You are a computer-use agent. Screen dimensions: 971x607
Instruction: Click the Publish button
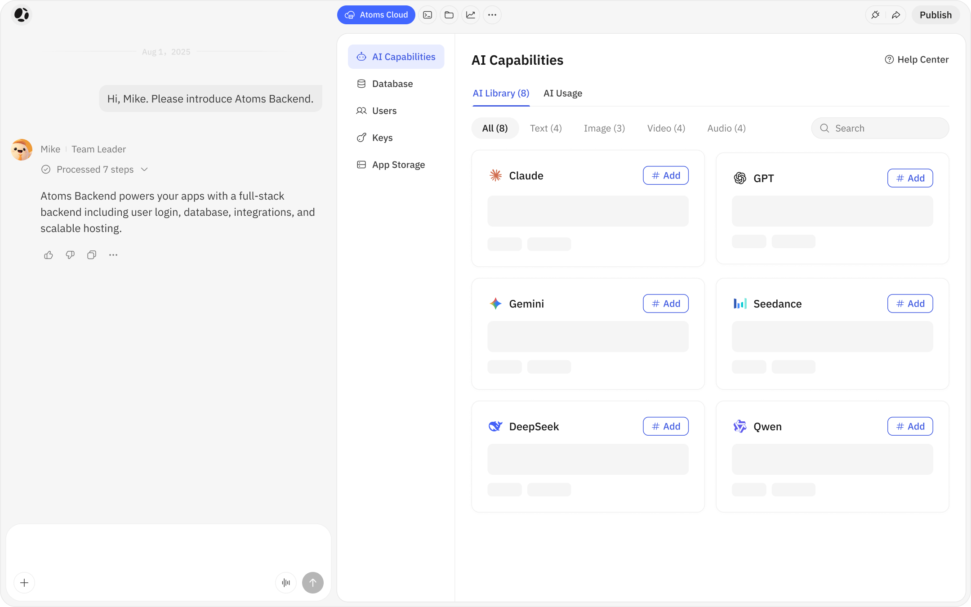point(935,15)
